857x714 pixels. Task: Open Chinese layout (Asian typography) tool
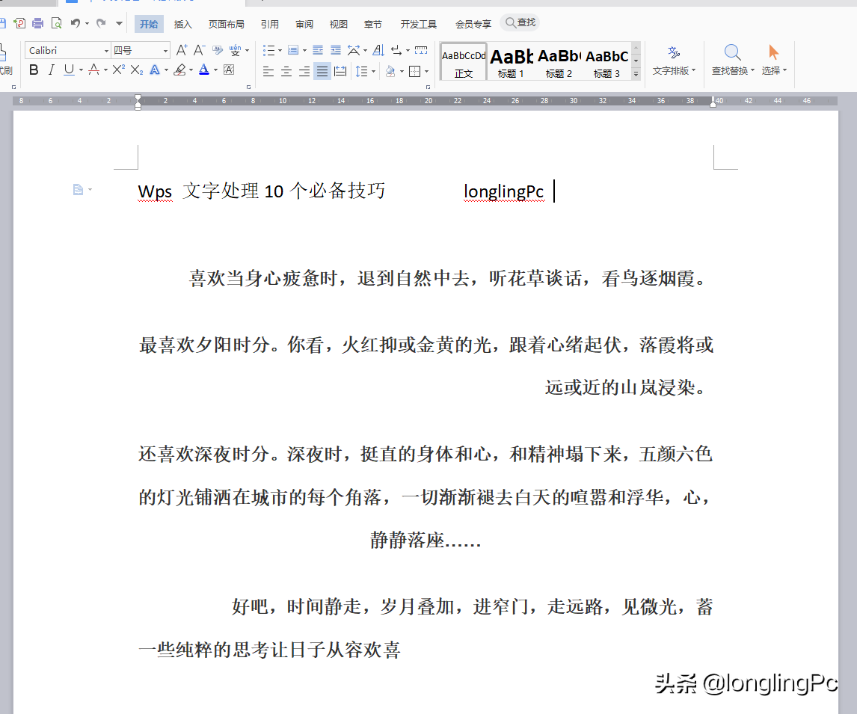354,50
